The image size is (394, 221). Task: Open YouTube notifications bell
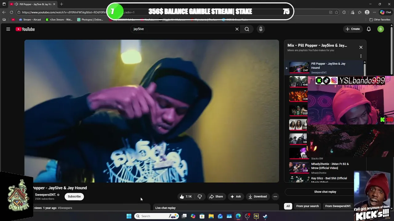pyautogui.click(x=368, y=29)
